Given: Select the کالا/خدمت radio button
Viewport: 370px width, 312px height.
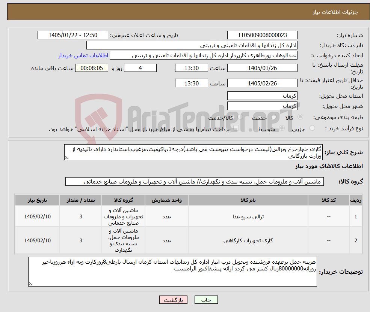Looking at the screenshot, I should [240, 117].
